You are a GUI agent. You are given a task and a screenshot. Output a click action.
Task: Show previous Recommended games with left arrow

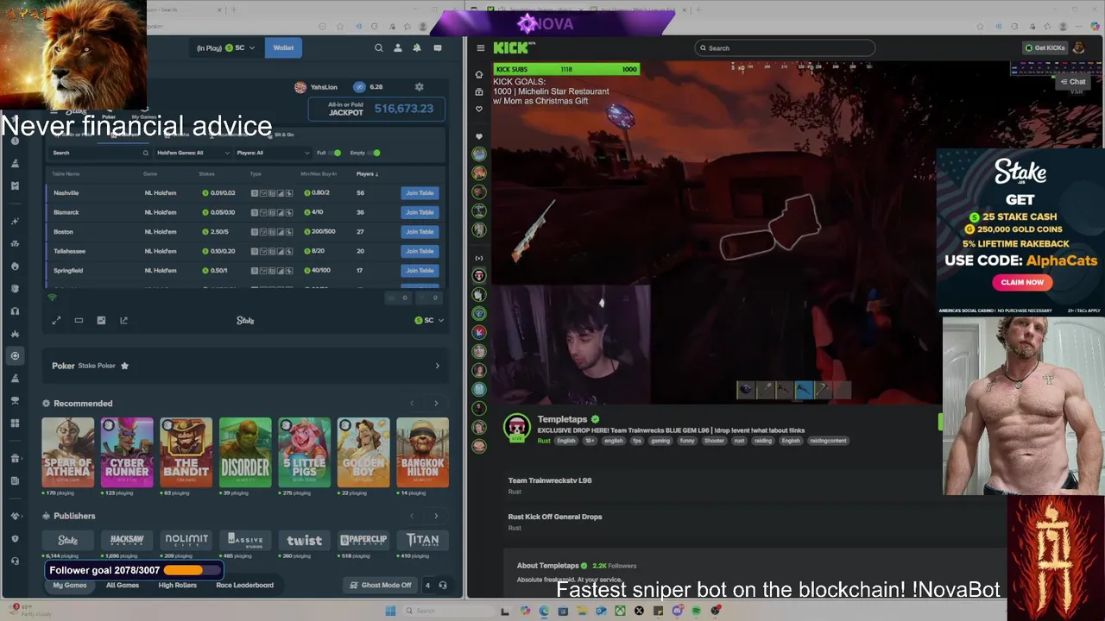tap(412, 404)
